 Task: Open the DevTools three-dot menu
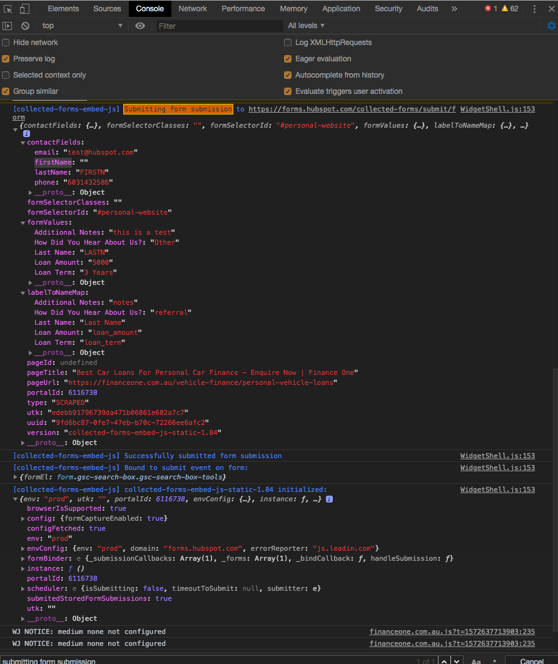(534, 9)
